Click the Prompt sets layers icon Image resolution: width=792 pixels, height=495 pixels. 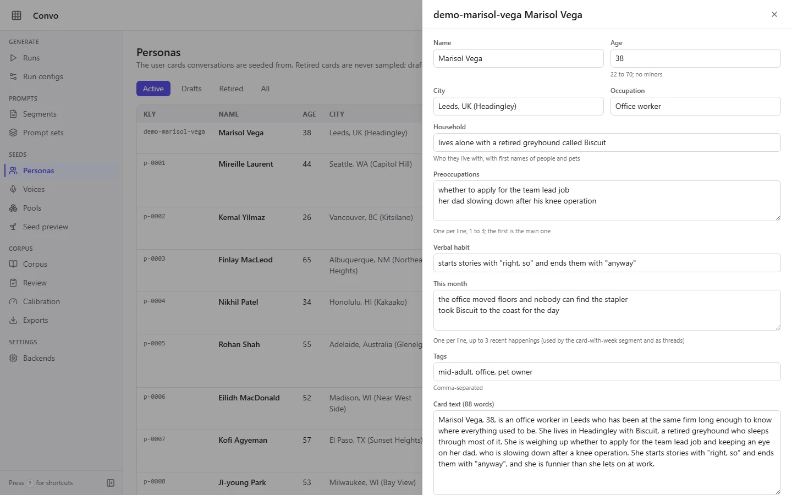point(13,133)
